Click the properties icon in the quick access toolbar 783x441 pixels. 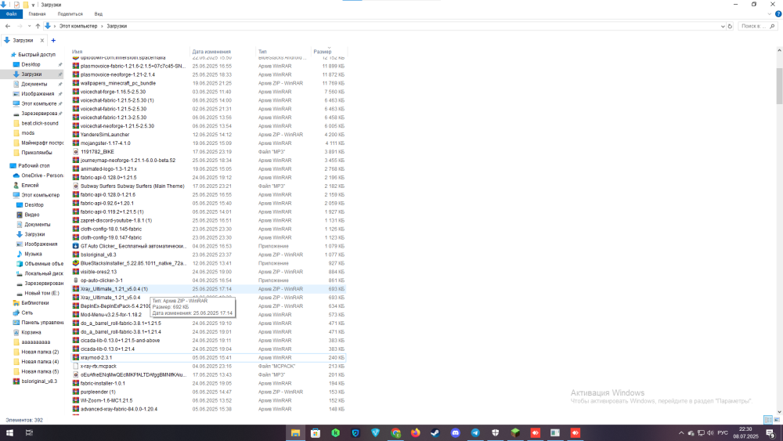coord(16,5)
